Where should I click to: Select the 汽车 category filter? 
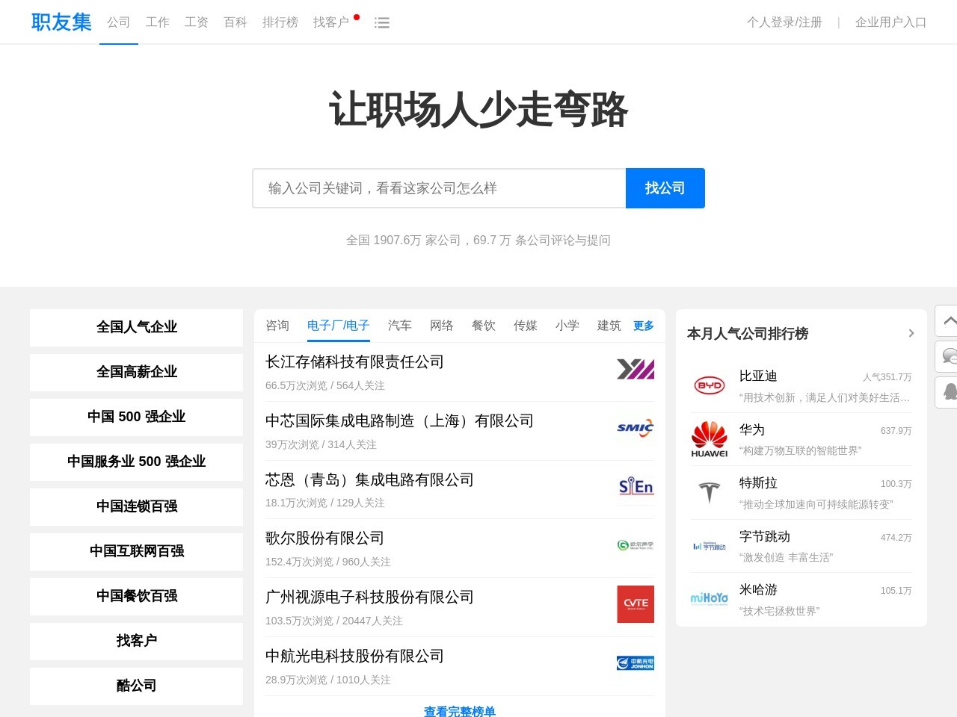[x=399, y=325]
